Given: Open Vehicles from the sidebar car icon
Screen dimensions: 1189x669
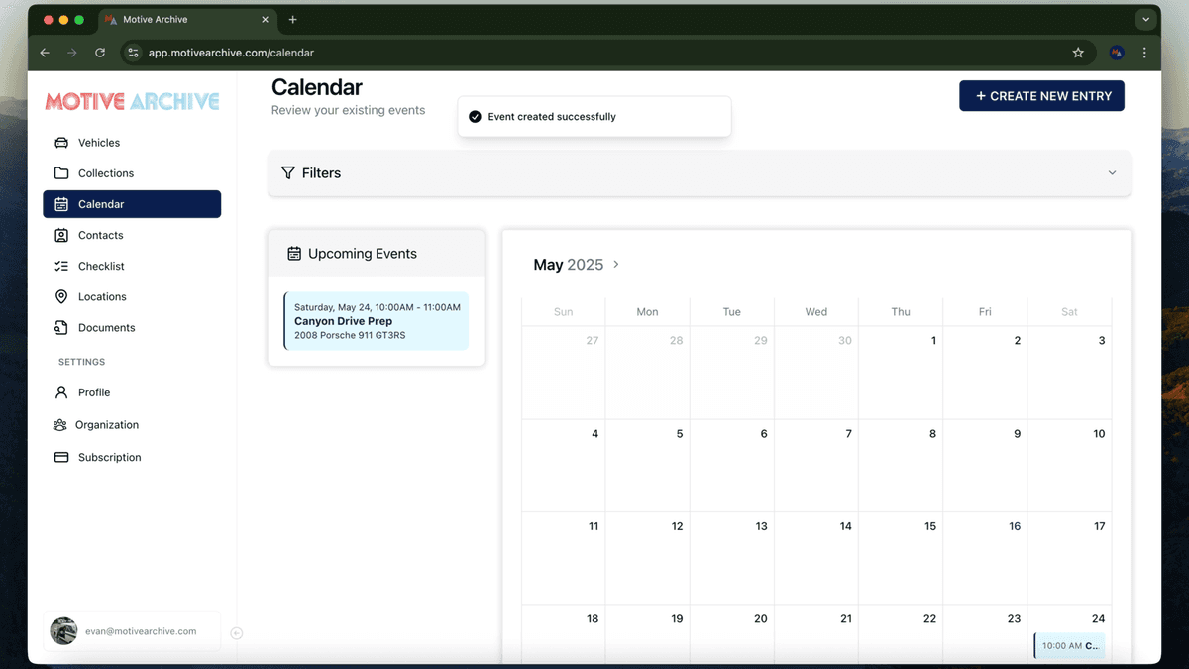Looking at the screenshot, I should point(61,143).
